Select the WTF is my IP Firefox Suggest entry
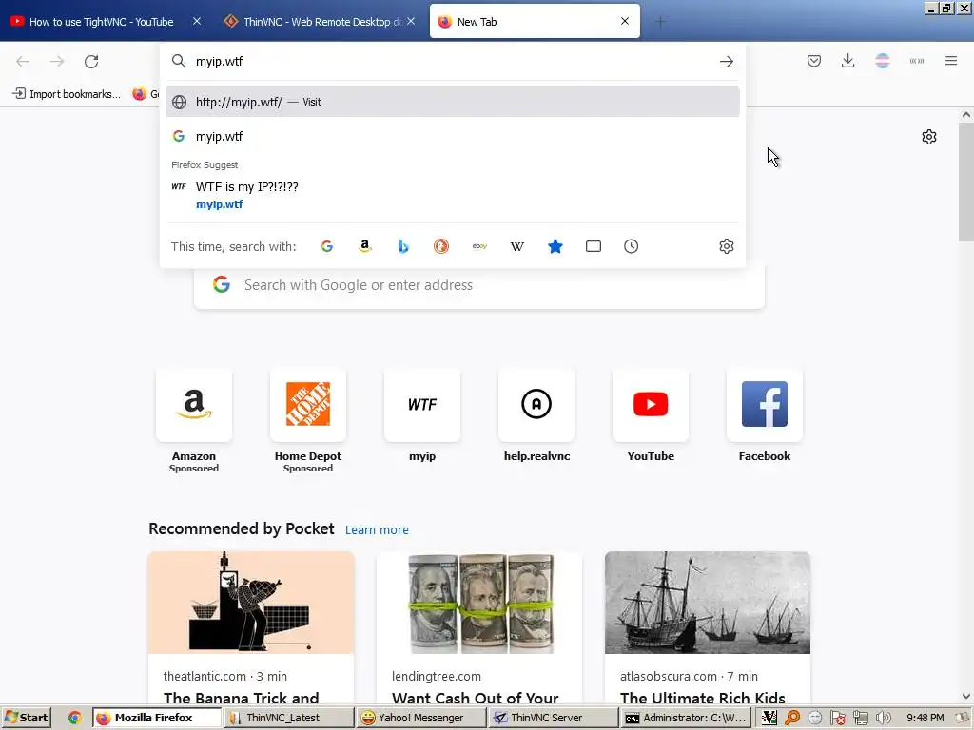 click(x=452, y=195)
